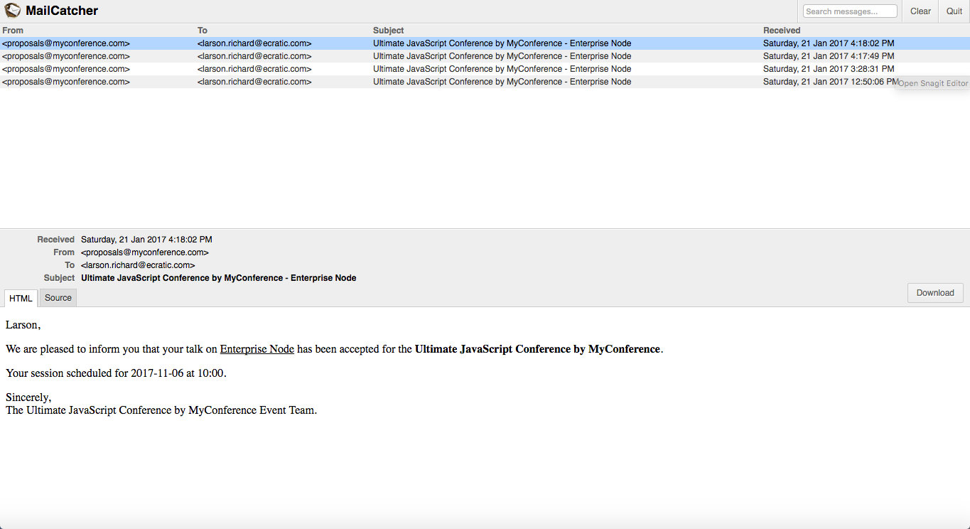Clear all caught messages

tap(920, 11)
